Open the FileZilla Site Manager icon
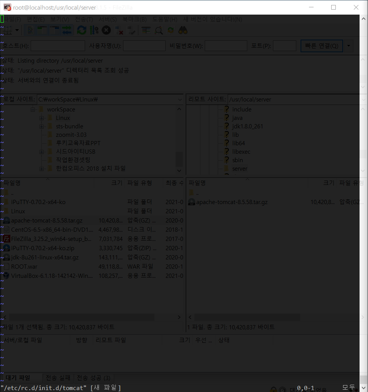This screenshot has height=392, width=368. pos(7,30)
